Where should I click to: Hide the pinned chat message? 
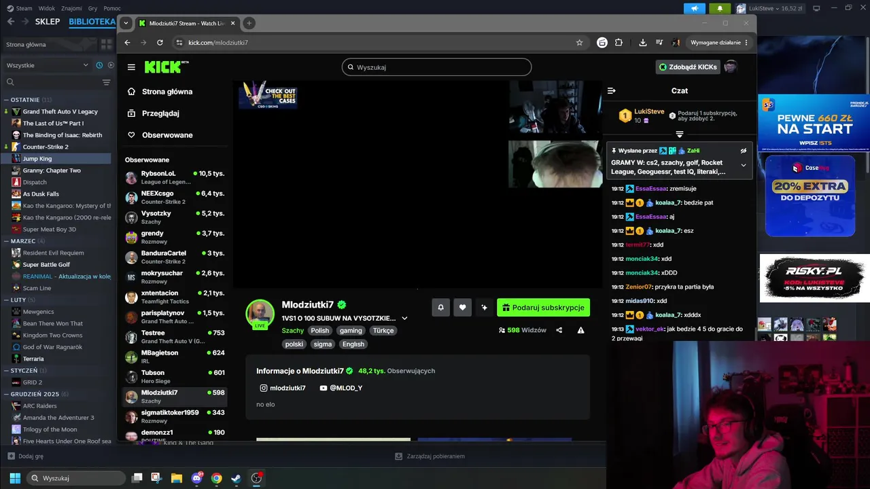[x=744, y=151]
